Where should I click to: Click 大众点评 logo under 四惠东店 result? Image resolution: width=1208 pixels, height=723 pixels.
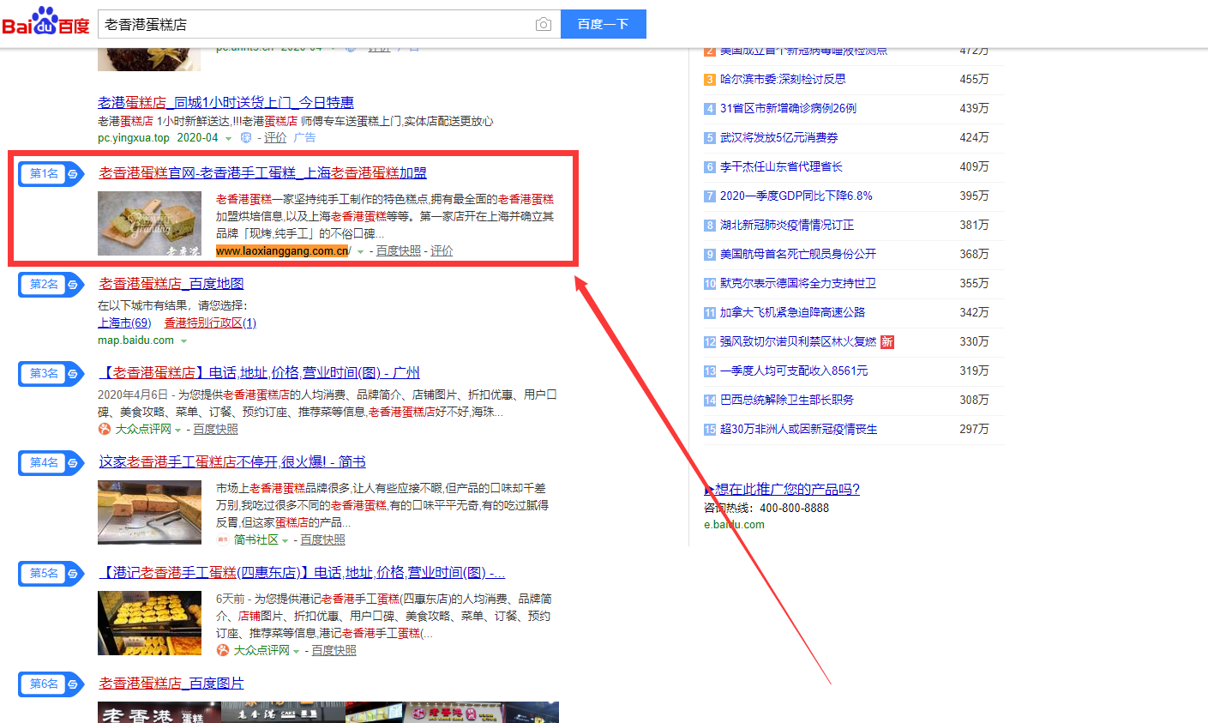tap(223, 650)
